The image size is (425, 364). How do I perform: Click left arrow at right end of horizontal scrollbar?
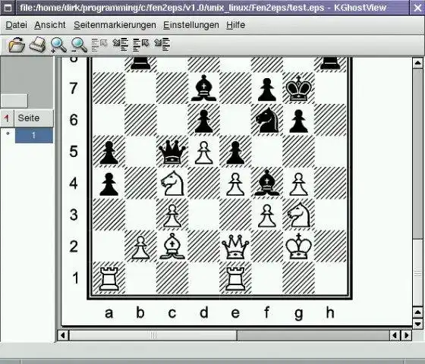395,335
